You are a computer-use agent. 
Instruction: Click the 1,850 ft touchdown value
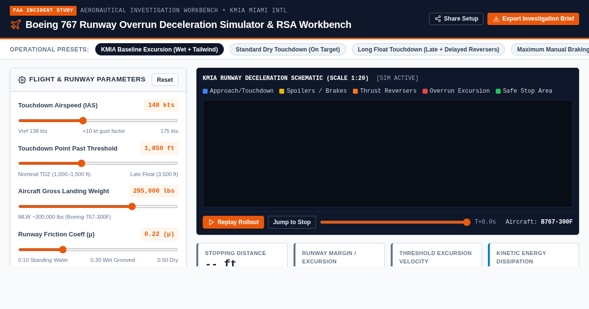tap(160, 149)
